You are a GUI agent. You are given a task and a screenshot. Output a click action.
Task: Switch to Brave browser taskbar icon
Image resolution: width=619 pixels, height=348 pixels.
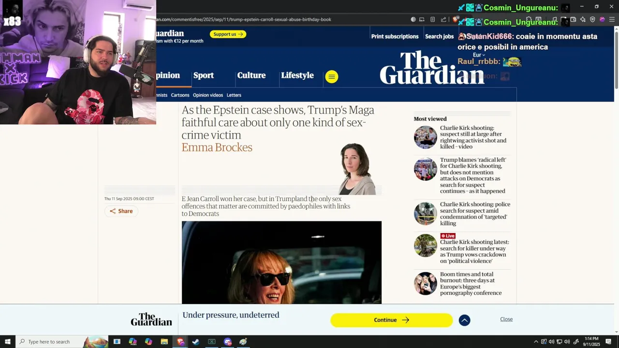coord(180,342)
